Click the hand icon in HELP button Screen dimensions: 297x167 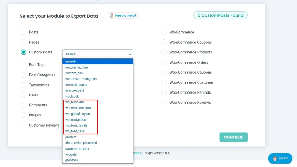coord(275,158)
